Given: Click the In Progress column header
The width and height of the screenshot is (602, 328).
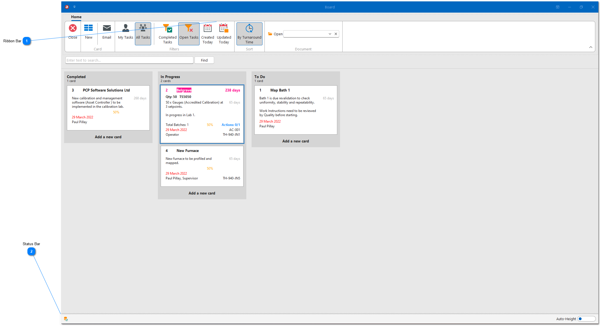Looking at the screenshot, I should click(170, 77).
